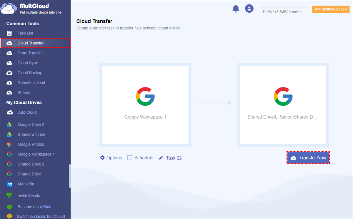Click the Add Cloud link
353x219 pixels.
27,112
